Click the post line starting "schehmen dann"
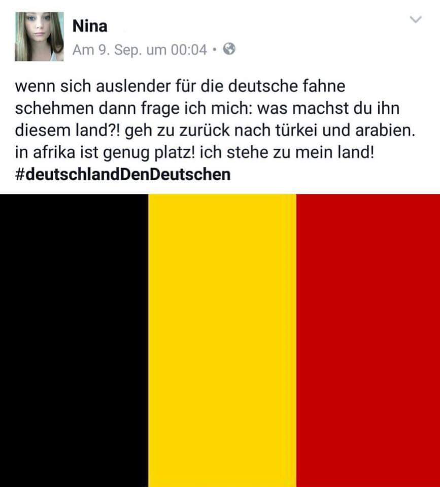The height and width of the screenshot is (487, 440). point(207,109)
